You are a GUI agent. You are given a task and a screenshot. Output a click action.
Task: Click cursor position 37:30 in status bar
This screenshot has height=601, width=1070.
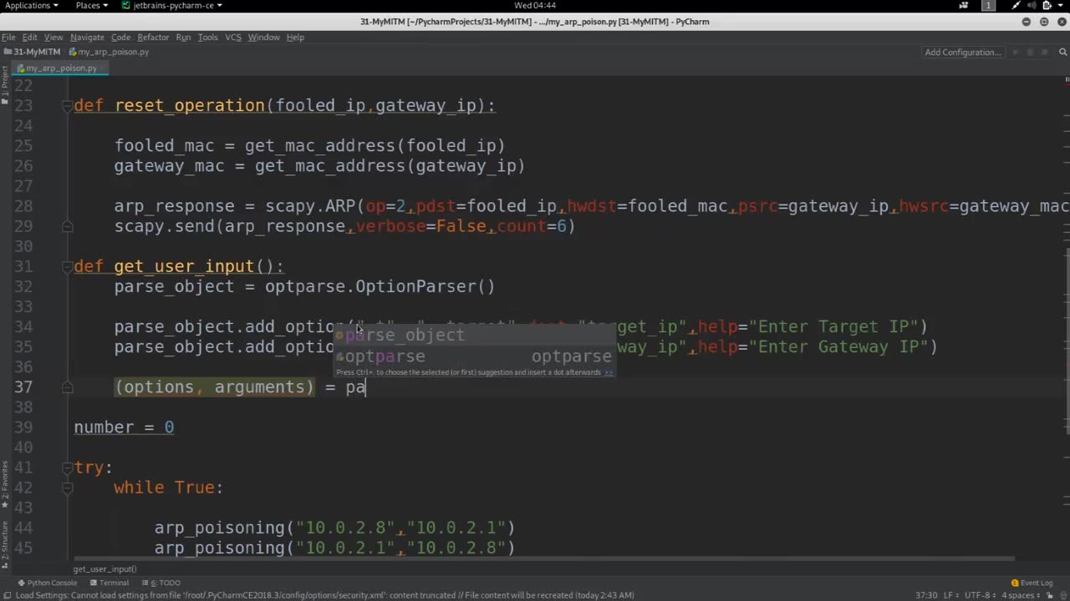point(926,595)
